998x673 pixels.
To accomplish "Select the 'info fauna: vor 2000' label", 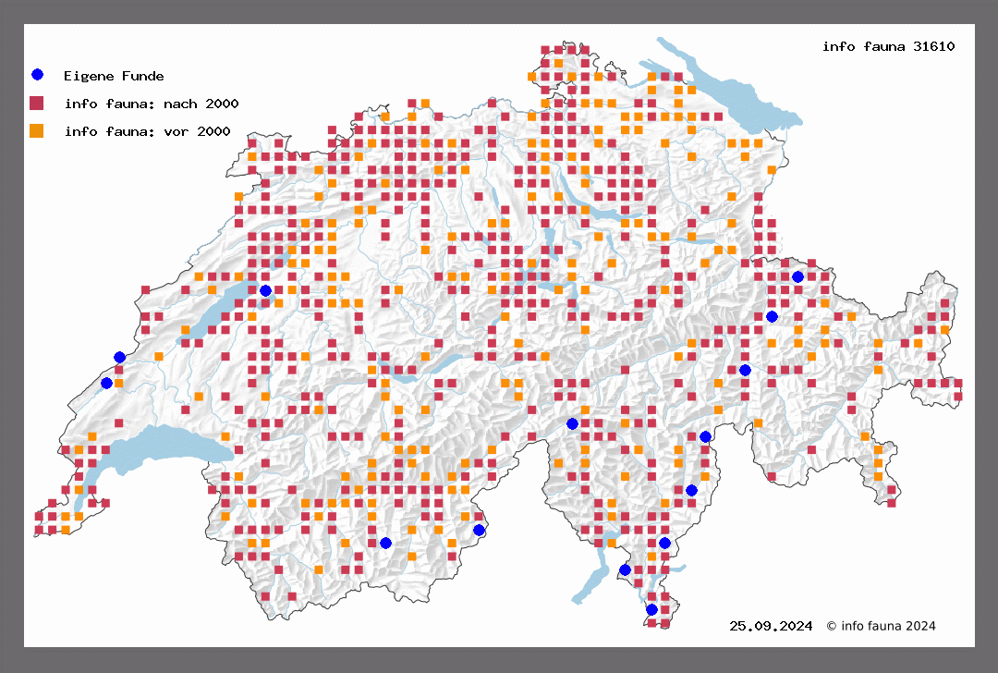I will (x=147, y=131).
